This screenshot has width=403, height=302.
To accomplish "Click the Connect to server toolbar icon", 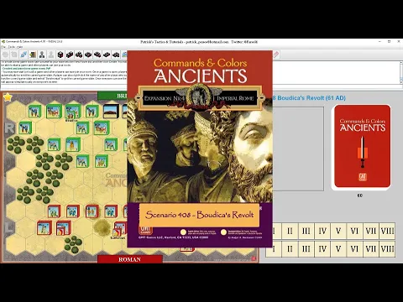I will coord(24,55).
